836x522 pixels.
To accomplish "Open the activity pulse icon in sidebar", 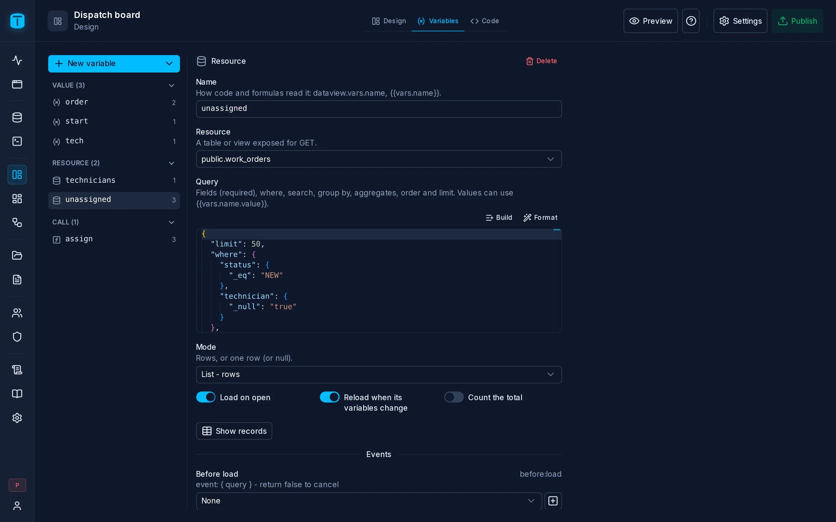I will pyautogui.click(x=17, y=60).
